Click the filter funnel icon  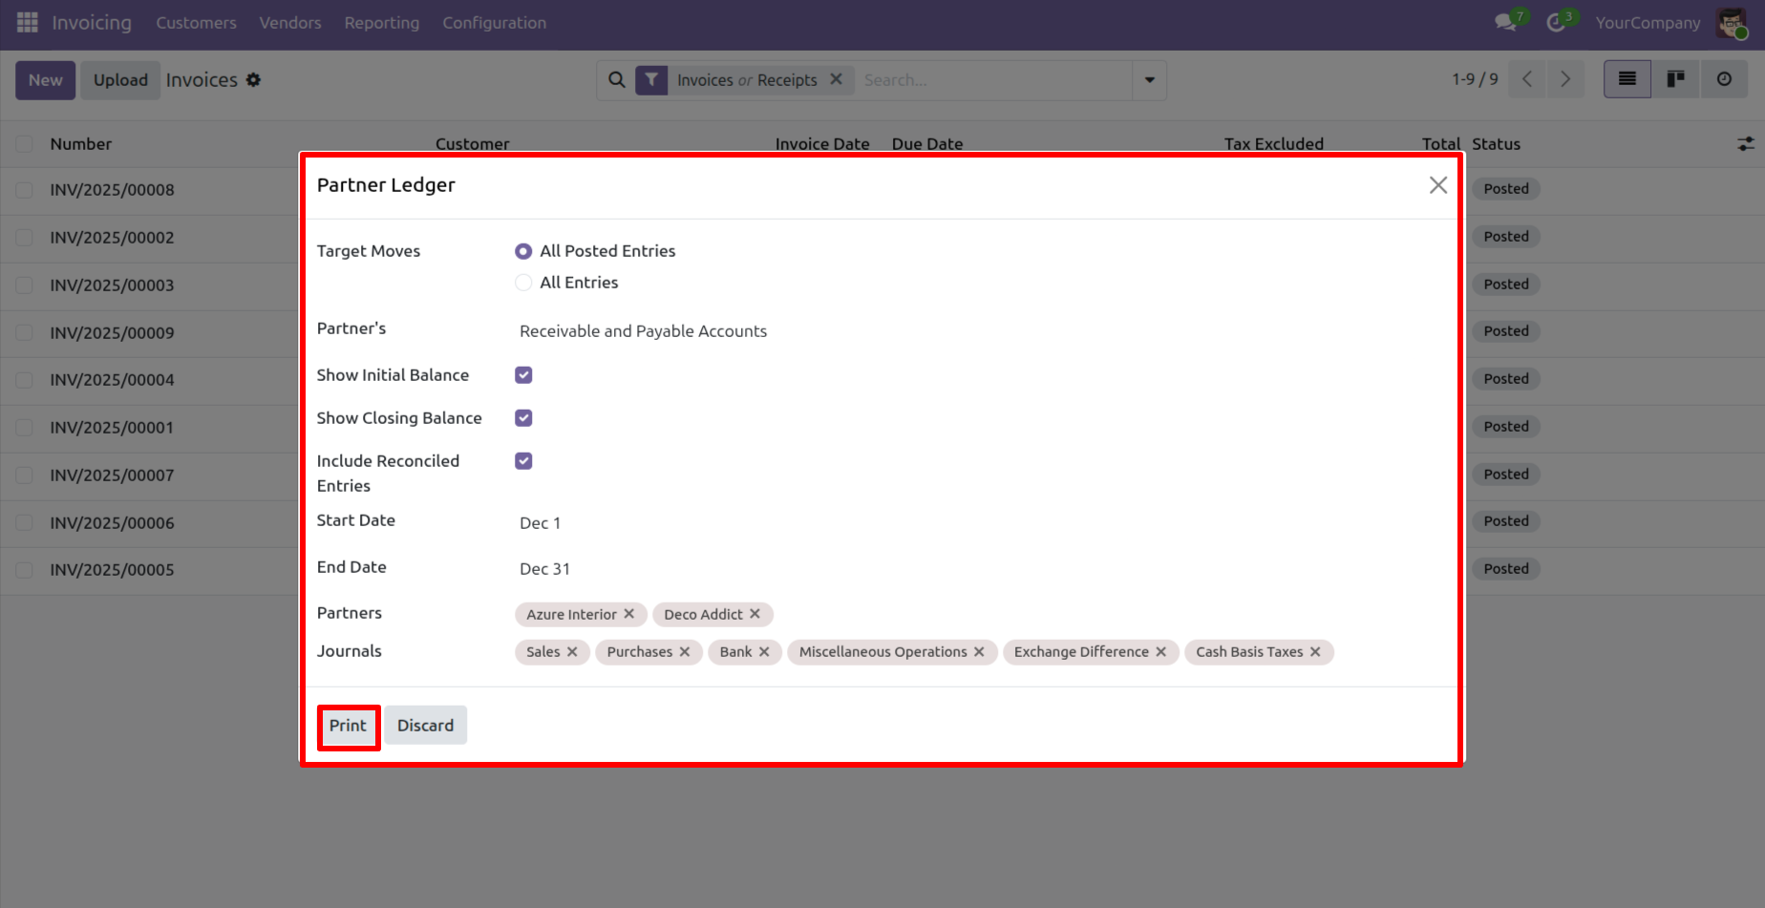(x=651, y=80)
